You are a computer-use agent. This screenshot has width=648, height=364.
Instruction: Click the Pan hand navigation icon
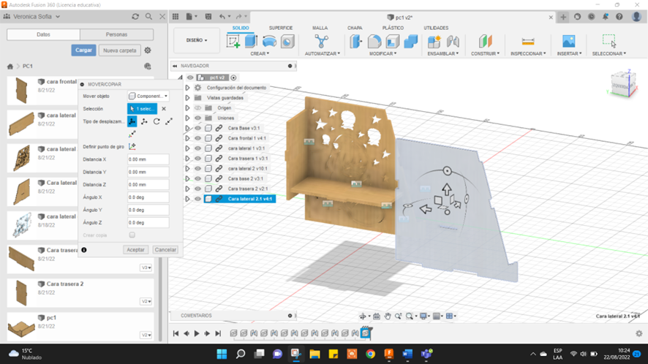tap(387, 316)
